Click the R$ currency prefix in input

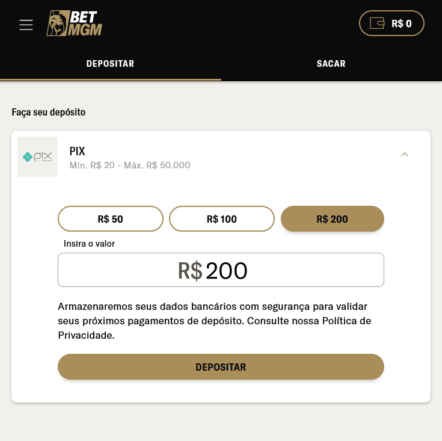(x=190, y=271)
